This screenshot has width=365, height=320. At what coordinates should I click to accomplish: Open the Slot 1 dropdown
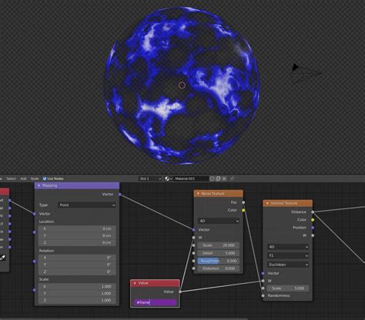coord(150,178)
